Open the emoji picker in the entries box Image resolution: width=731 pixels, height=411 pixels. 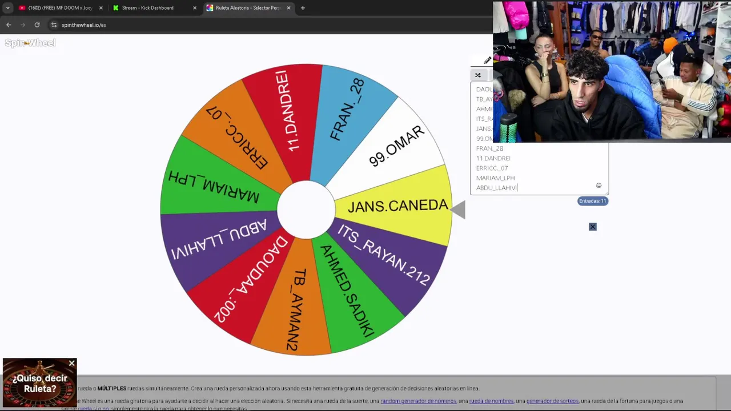tap(599, 186)
